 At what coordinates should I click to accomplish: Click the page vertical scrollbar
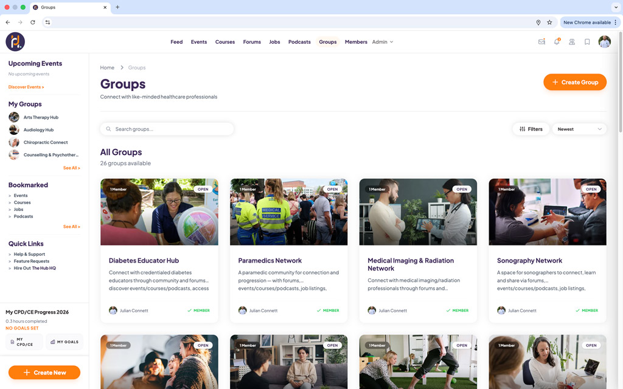pos(620,82)
